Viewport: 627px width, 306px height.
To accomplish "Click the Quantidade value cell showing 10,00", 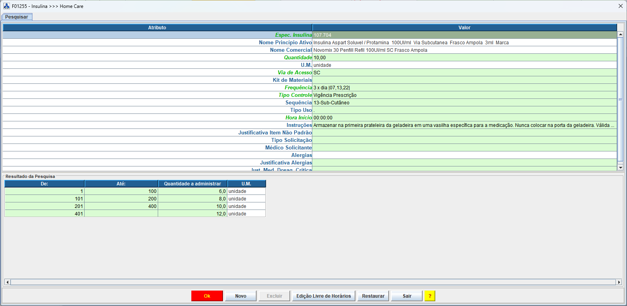I will click(x=464, y=58).
